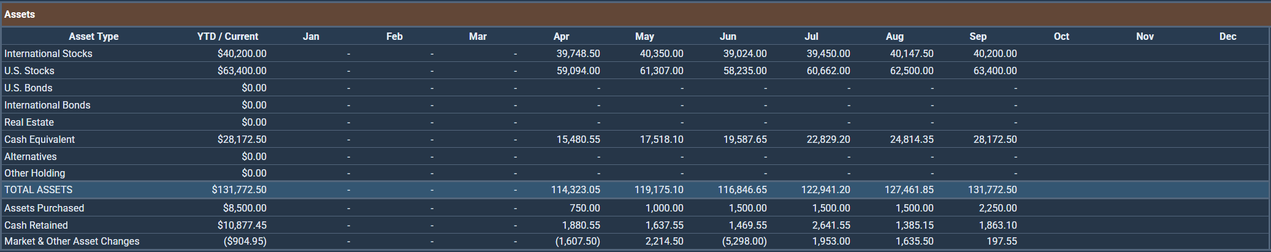Select U.S. Stocks YTD value $63,400.00

pos(242,71)
